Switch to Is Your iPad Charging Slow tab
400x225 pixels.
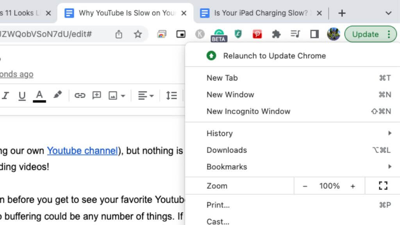tap(261, 13)
